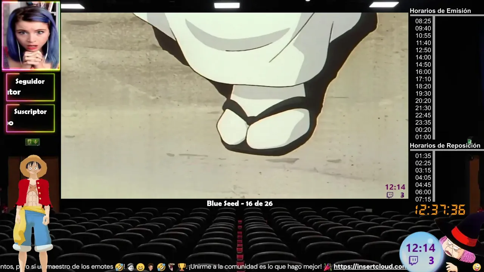Select the 14:00 emission time
This screenshot has width=484, height=272.
point(423,57)
